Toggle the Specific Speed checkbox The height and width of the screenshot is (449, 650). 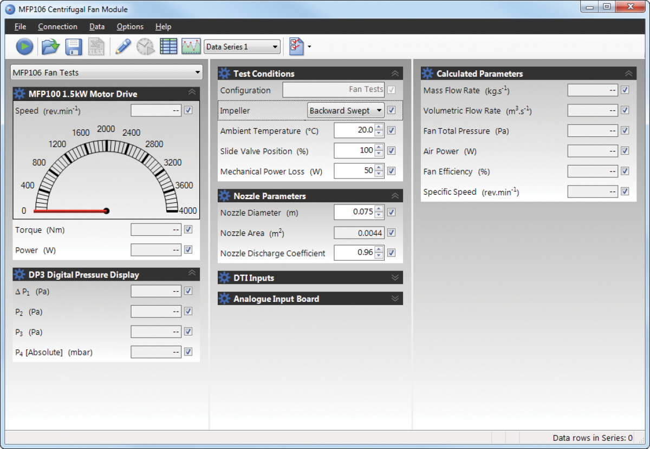625,191
